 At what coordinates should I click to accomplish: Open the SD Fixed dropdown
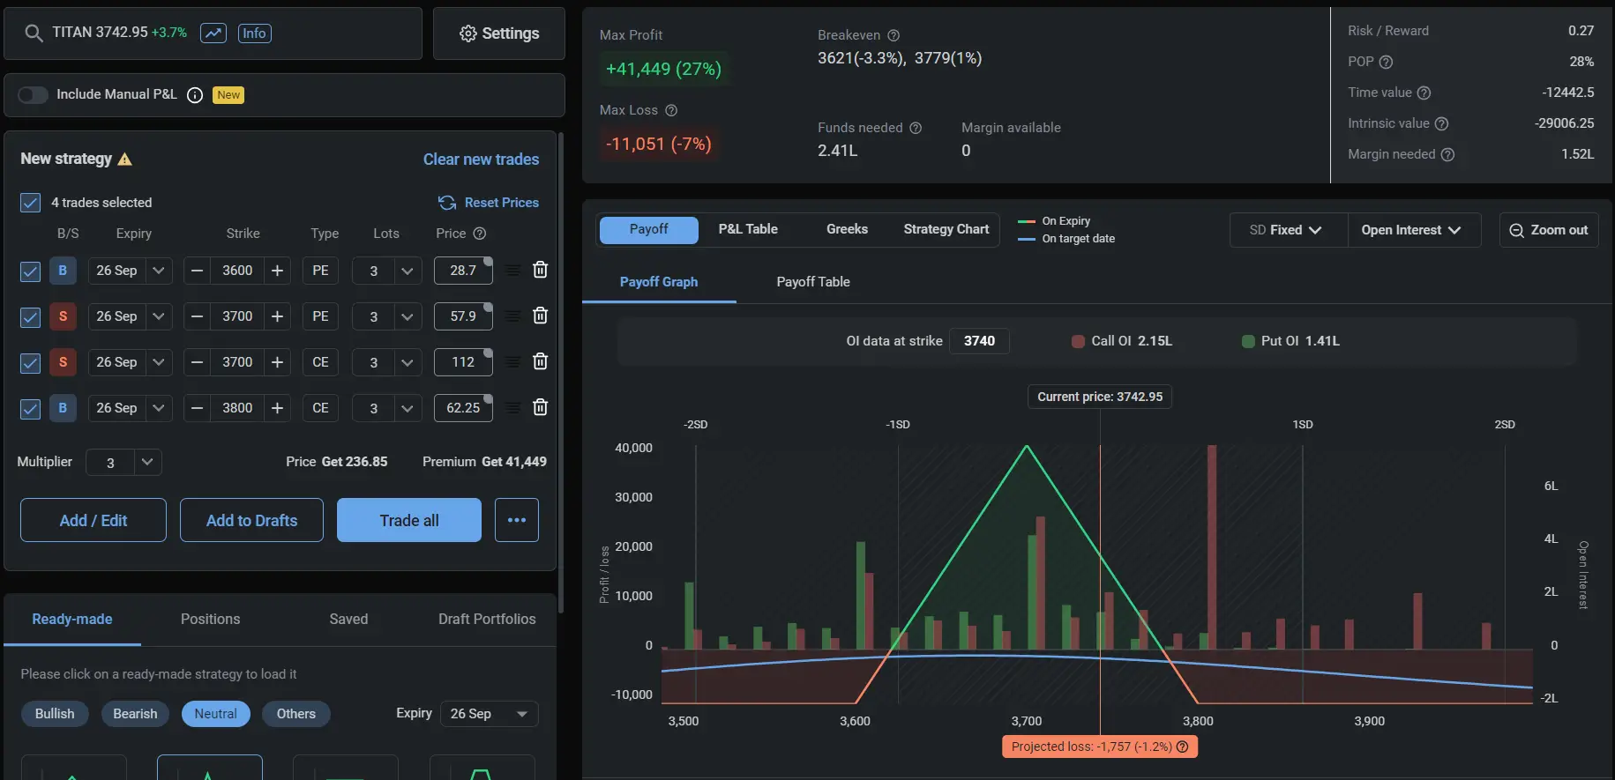pos(1287,230)
